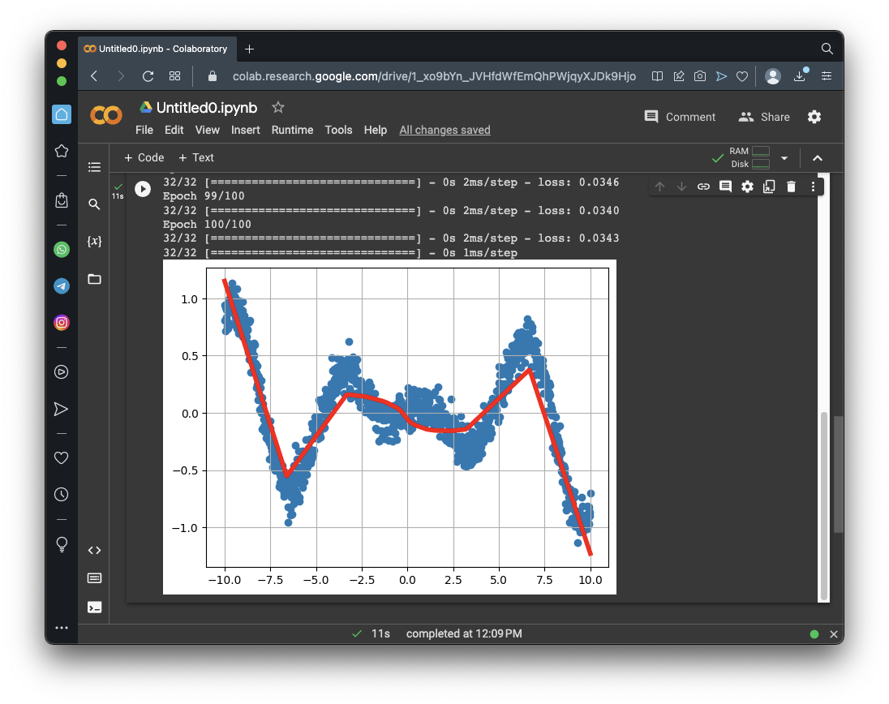The height and width of the screenshot is (704, 889).
Task: Open the code snippets panel
Action: point(94,550)
